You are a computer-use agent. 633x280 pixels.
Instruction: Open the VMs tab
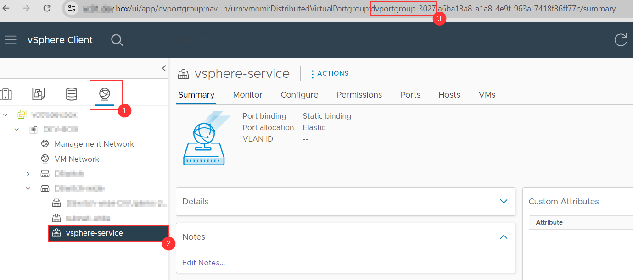coord(487,95)
